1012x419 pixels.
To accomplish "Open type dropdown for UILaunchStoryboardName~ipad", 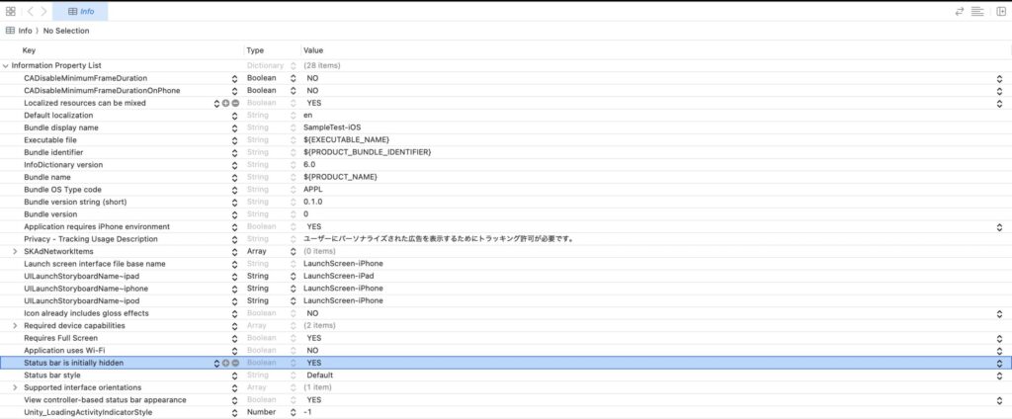I will (293, 276).
